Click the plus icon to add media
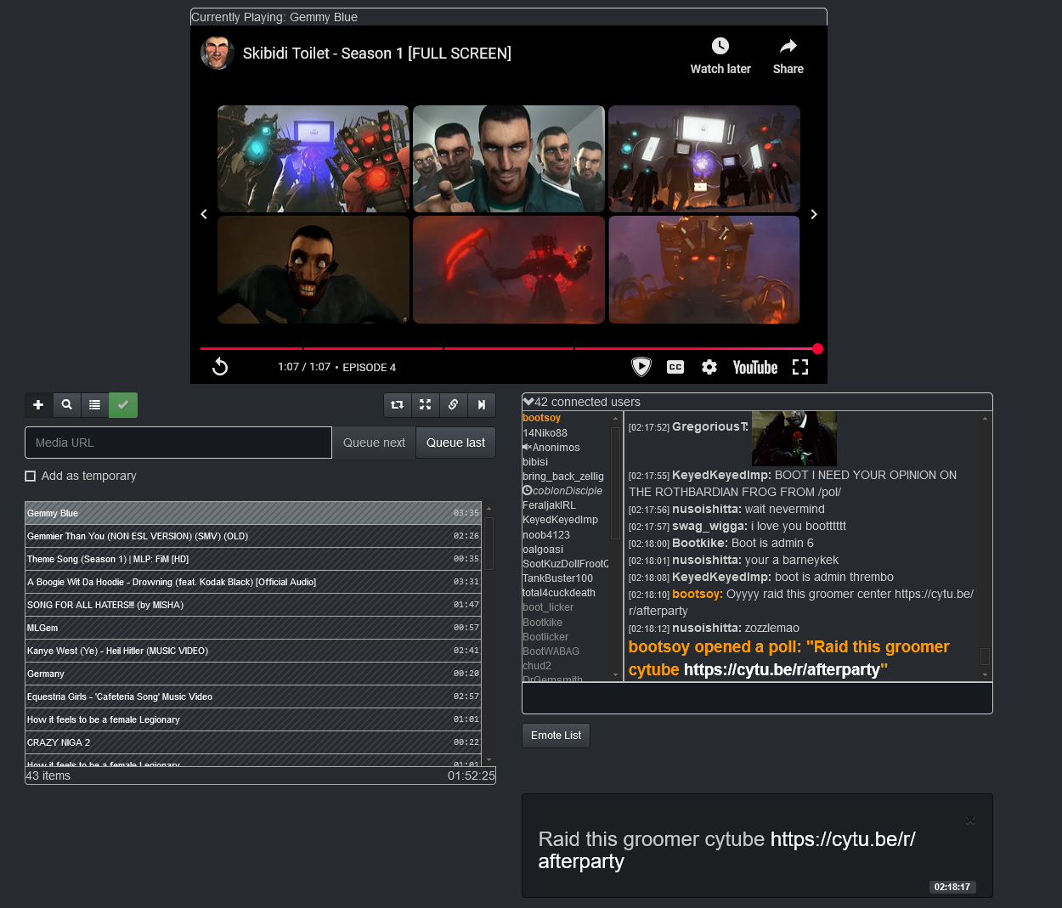This screenshot has height=908, width=1062. (x=38, y=405)
